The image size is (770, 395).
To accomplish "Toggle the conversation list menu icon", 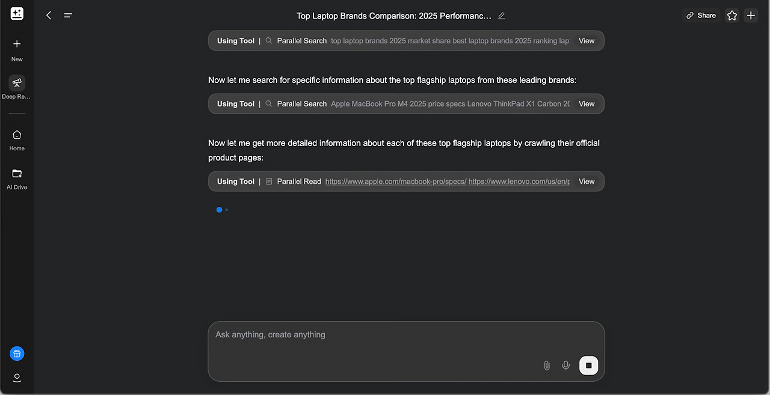I will click(x=68, y=16).
